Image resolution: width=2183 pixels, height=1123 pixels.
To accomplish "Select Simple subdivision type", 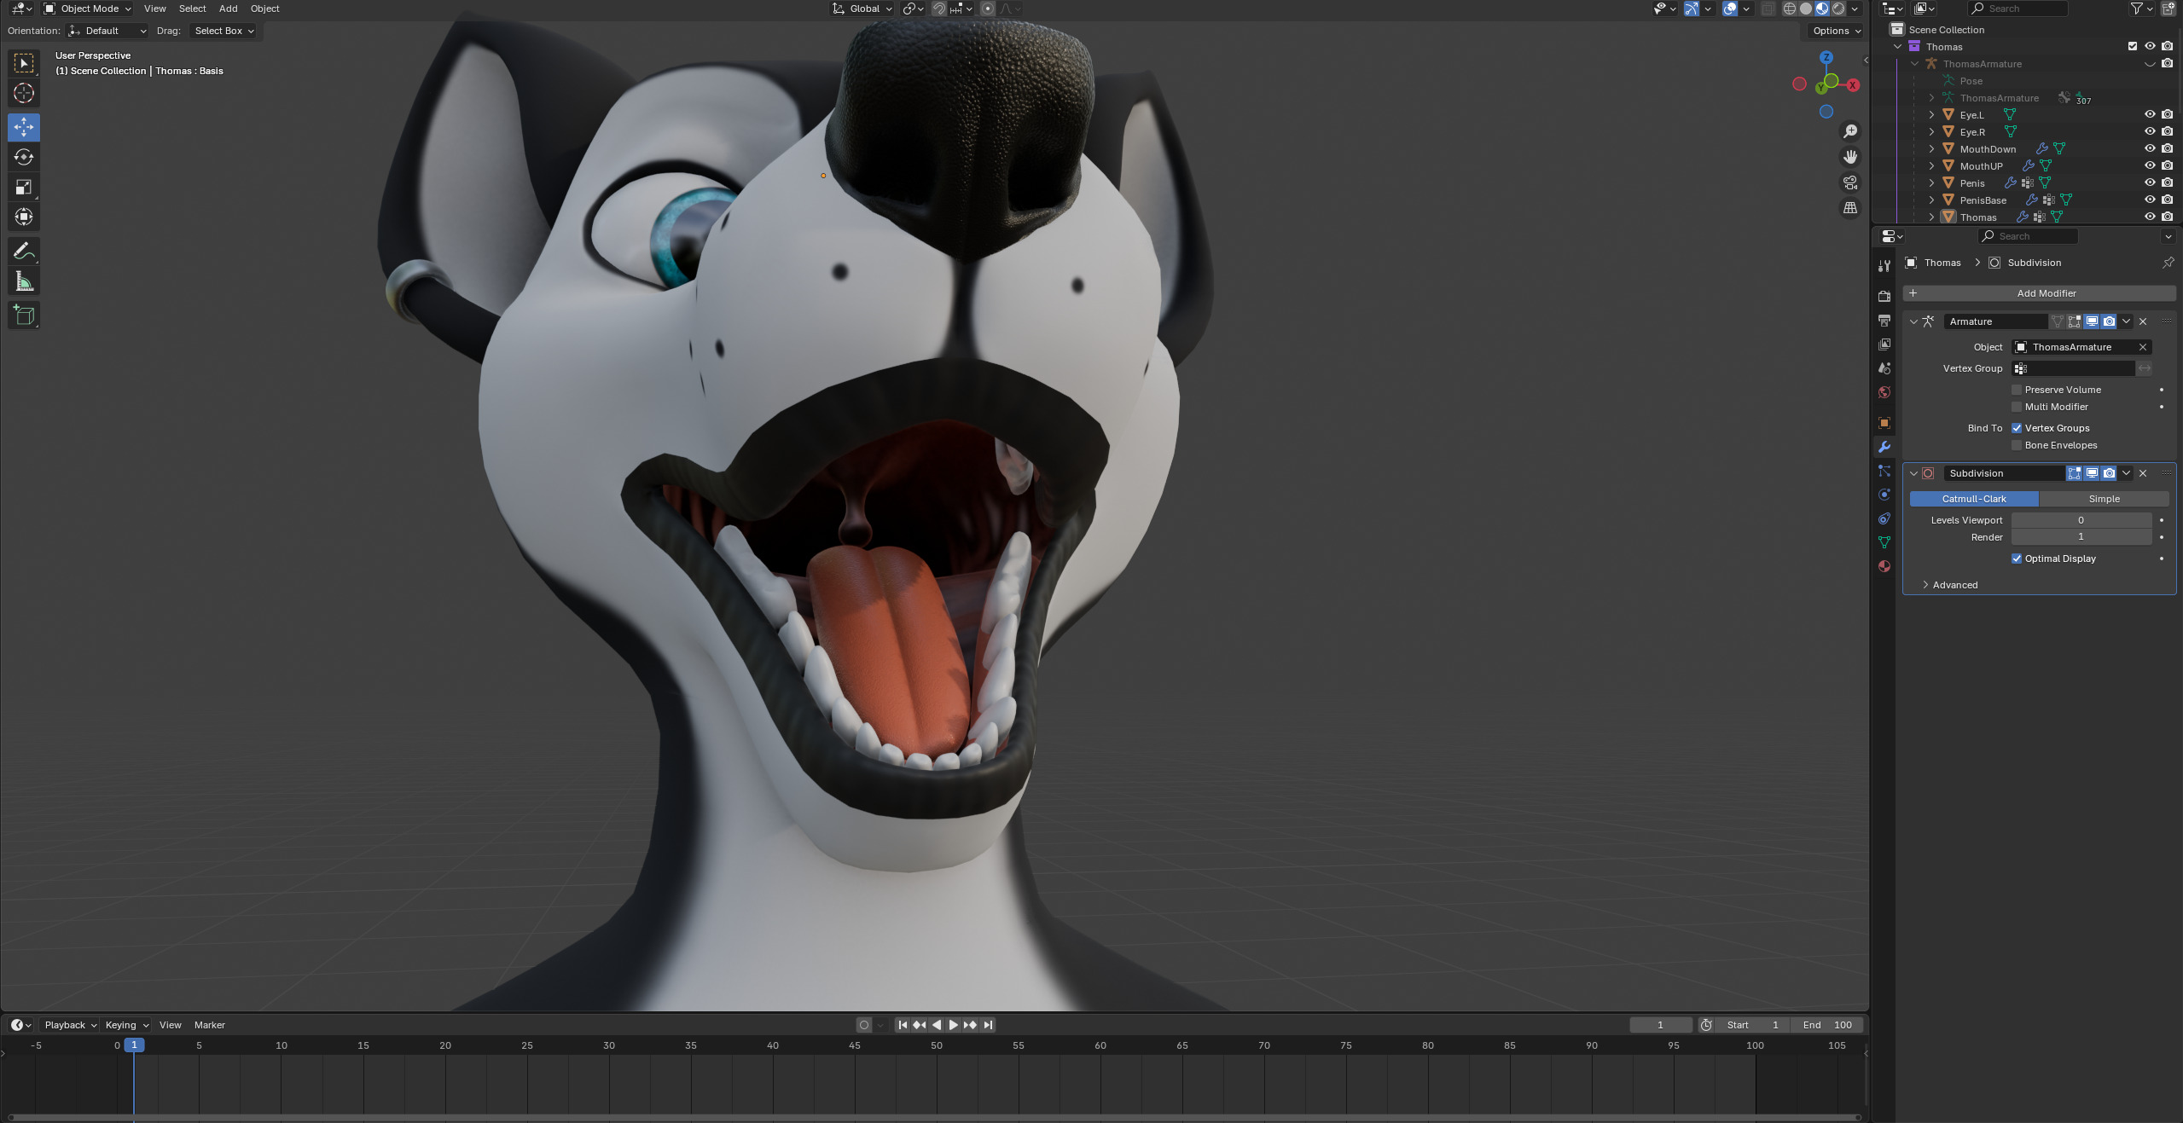I will pyautogui.click(x=2104, y=499).
